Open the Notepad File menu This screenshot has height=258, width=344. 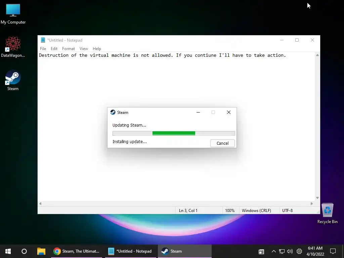[43, 49]
